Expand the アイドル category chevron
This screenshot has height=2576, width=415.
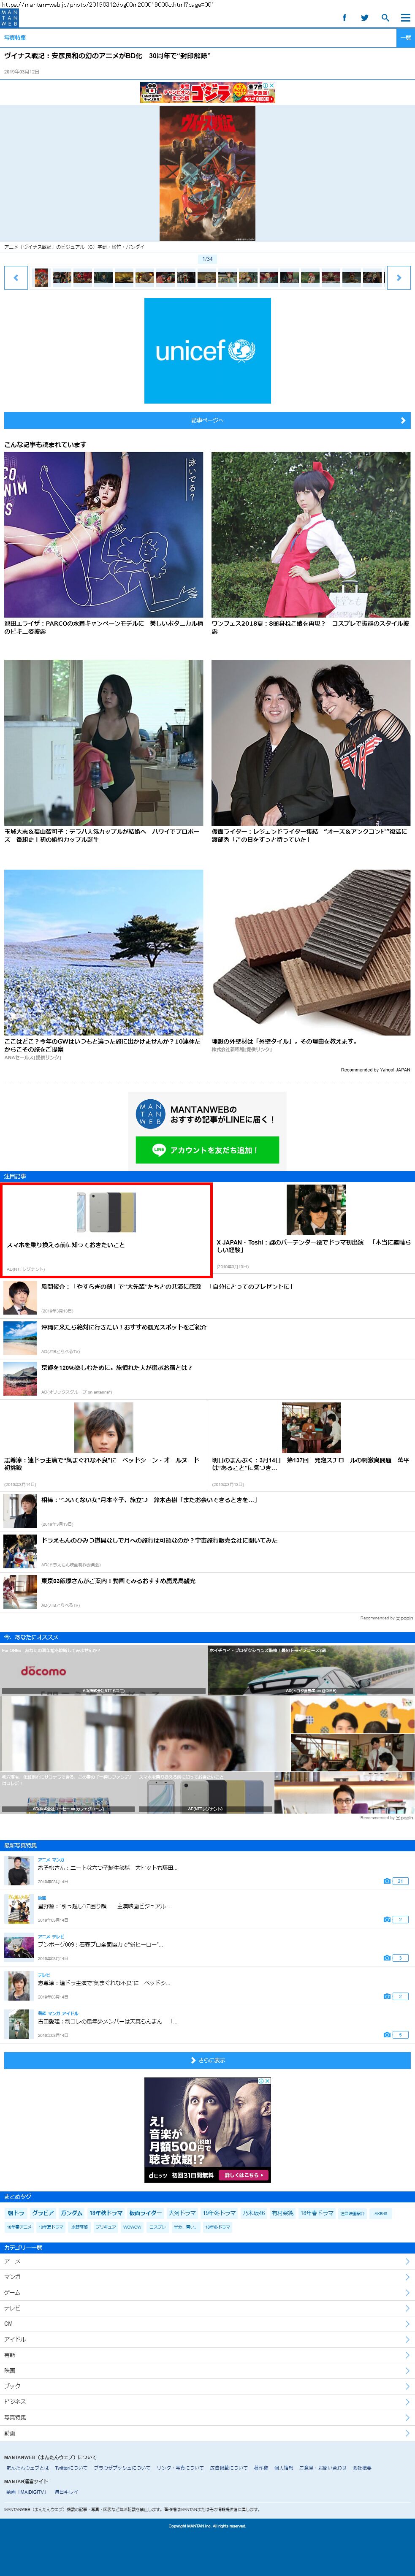(x=407, y=2339)
